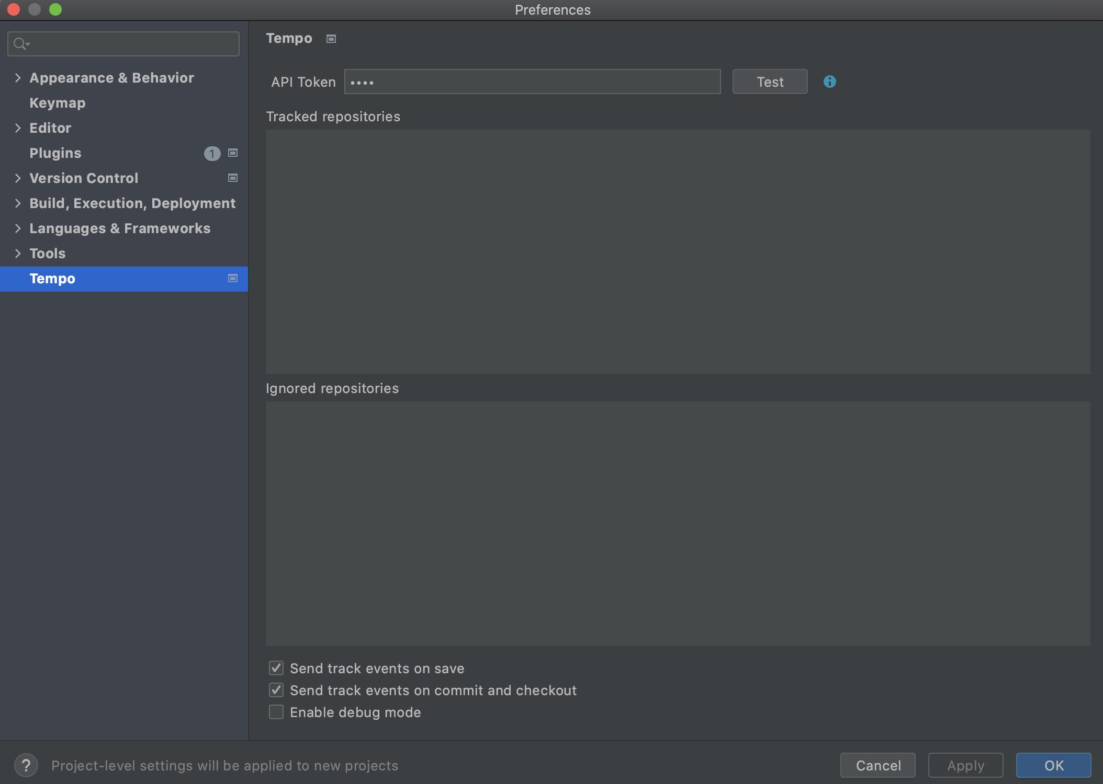Image resolution: width=1103 pixels, height=784 pixels.
Task: Click the search magnifier icon
Action: tap(21, 44)
